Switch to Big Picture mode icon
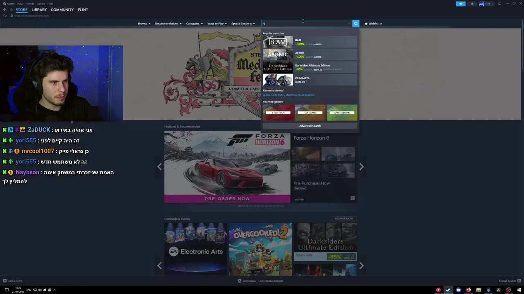The width and height of the screenshot is (524, 294). coord(499,4)
